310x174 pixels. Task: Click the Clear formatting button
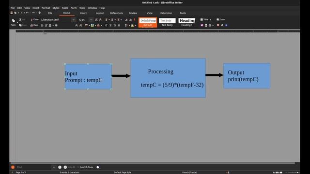click(x=34, y=25)
